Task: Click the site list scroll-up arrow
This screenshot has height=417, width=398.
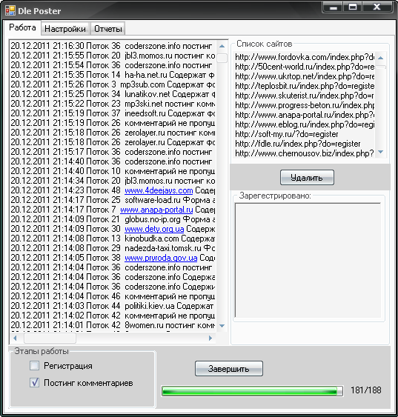Action: [x=380, y=58]
